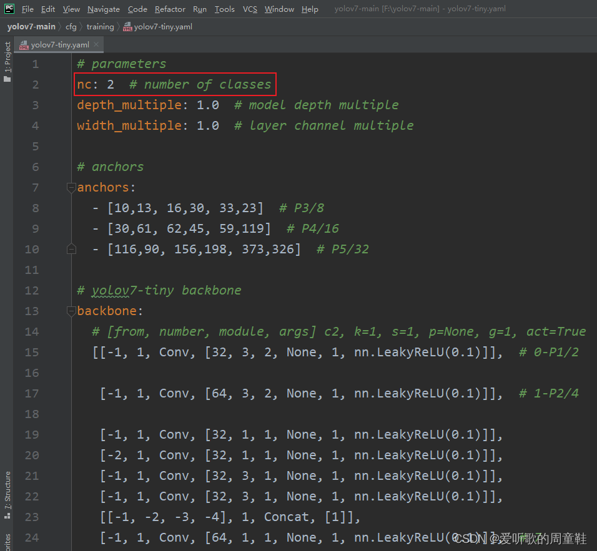This screenshot has width=597, height=551.
Task: Open the Refactor menu
Action: (170, 9)
